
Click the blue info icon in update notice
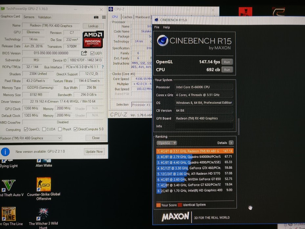point(5,152)
